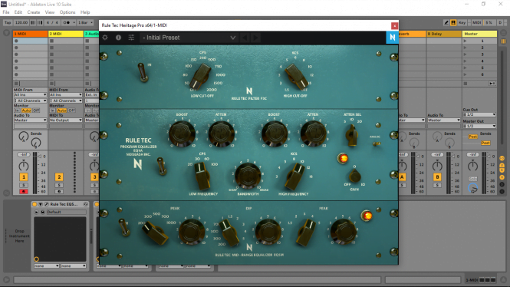510x287 pixels.
Task: Open track 1 MIDI From All Ins dropdown
Action: (30, 94)
